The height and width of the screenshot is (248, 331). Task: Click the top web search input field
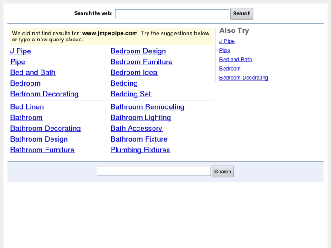coord(172,14)
